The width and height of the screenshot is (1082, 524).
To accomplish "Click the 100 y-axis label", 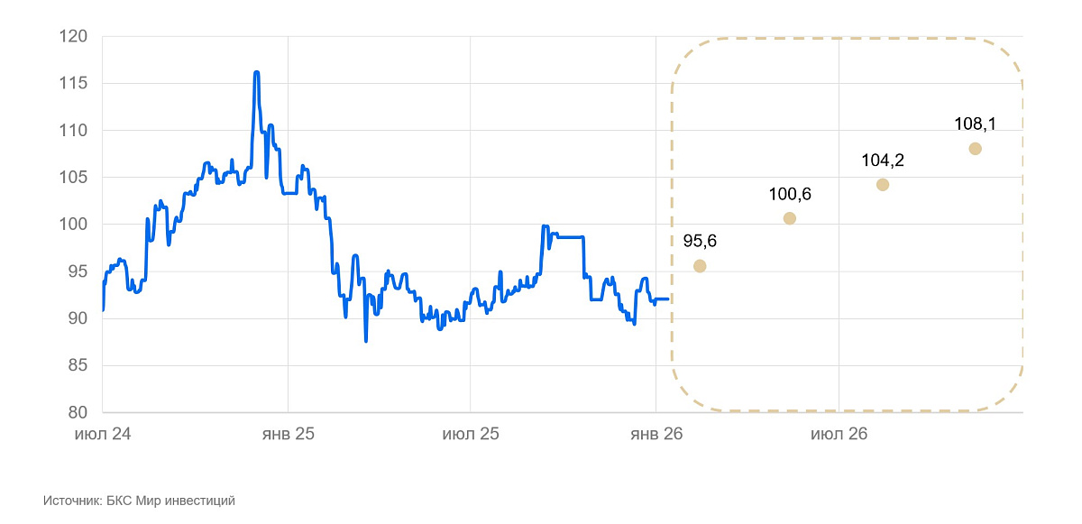I will tap(72, 225).
